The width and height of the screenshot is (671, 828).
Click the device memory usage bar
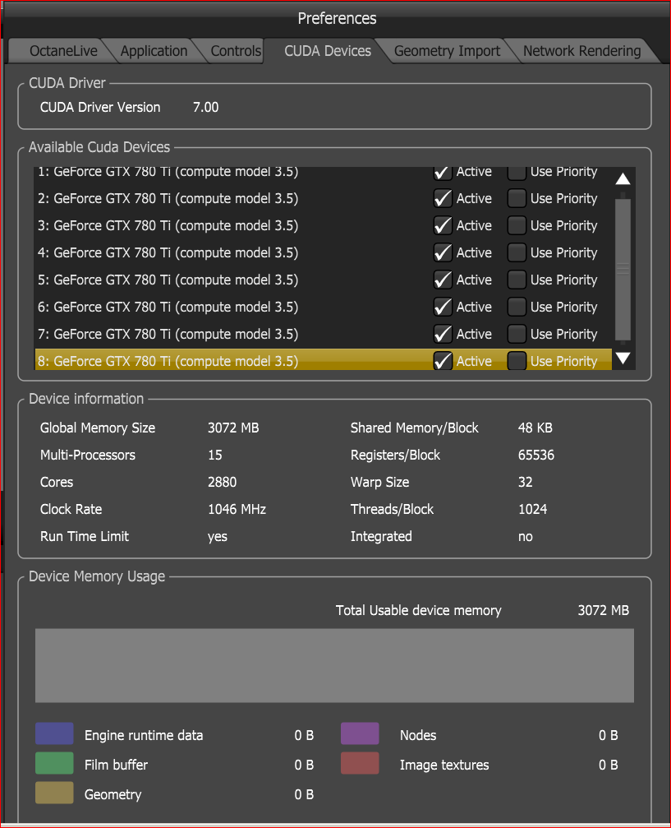point(334,665)
